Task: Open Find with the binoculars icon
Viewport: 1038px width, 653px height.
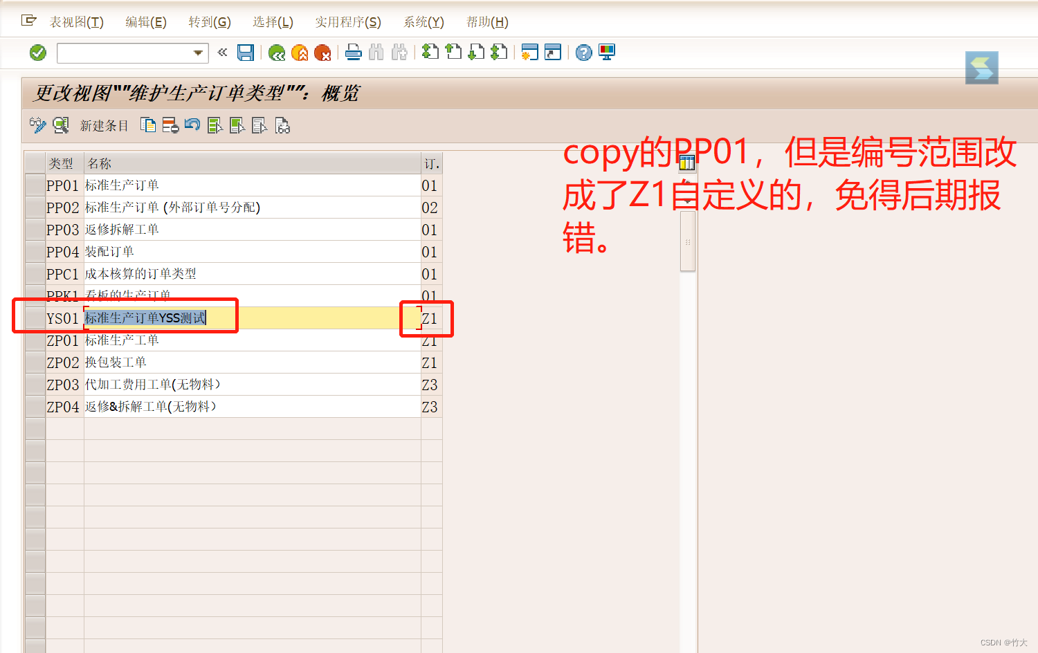Action: click(x=376, y=52)
